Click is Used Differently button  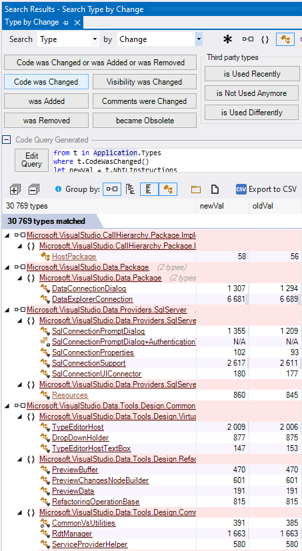[x=252, y=113]
